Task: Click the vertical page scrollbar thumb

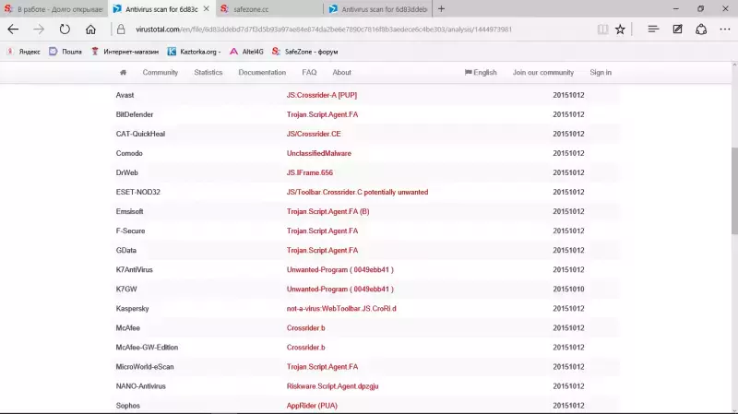Action: pyautogui.click(x=734, y=191)
